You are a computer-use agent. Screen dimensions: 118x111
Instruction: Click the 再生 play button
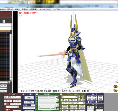[x=91, y=107]
